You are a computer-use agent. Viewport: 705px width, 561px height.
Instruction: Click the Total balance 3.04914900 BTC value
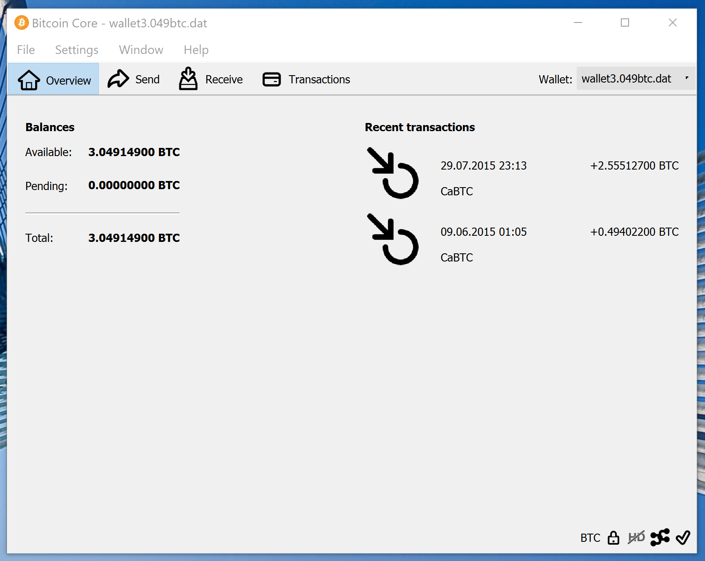(134, 238)
